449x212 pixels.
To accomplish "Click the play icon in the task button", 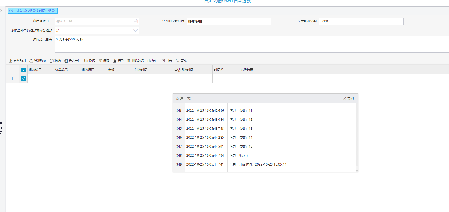I will pos(11,11).
